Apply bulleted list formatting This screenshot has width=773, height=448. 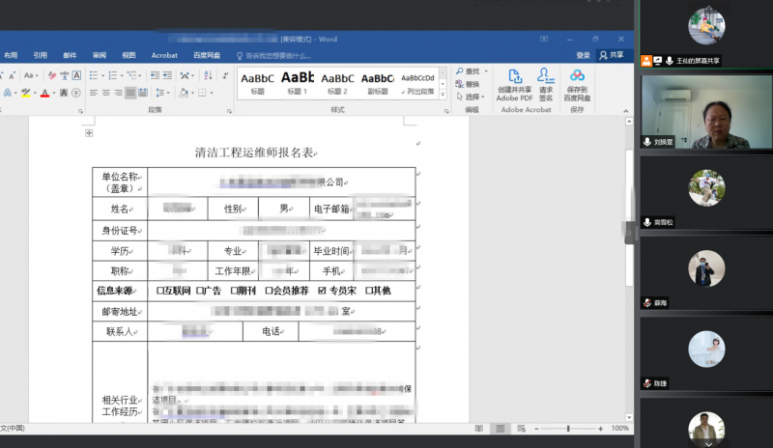tap(94, 75)
